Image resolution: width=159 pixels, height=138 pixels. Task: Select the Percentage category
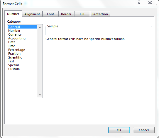[x=17, y=50]
